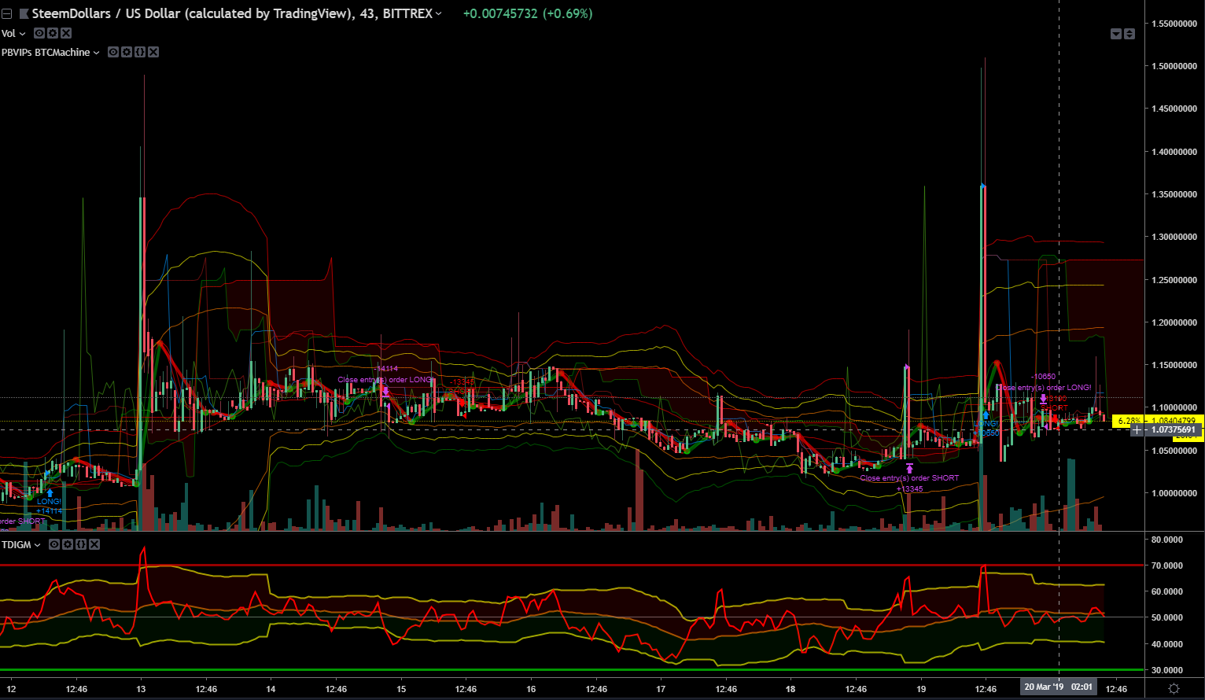The image size is (1205, 700).
Task: Open chart settings gear at bottom right
Action: (x=1174, y=688)
